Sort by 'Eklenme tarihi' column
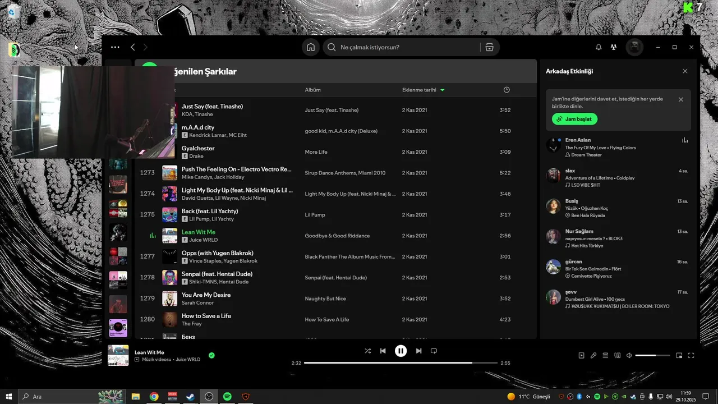 [419, 90]
